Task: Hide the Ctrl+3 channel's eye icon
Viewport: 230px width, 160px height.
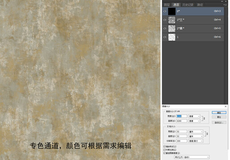Action: (x=165, y=11)
